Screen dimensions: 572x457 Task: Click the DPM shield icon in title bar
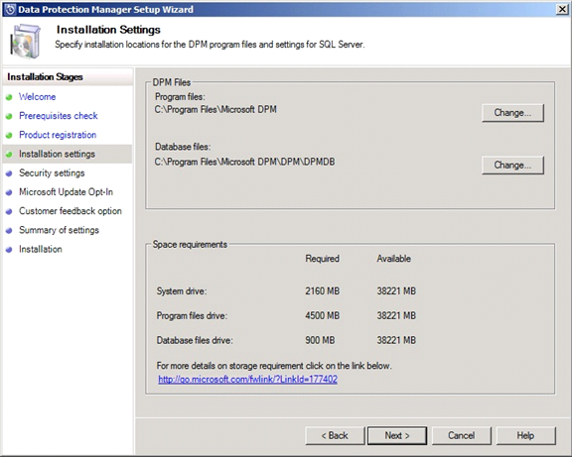[x=10, y=10]
